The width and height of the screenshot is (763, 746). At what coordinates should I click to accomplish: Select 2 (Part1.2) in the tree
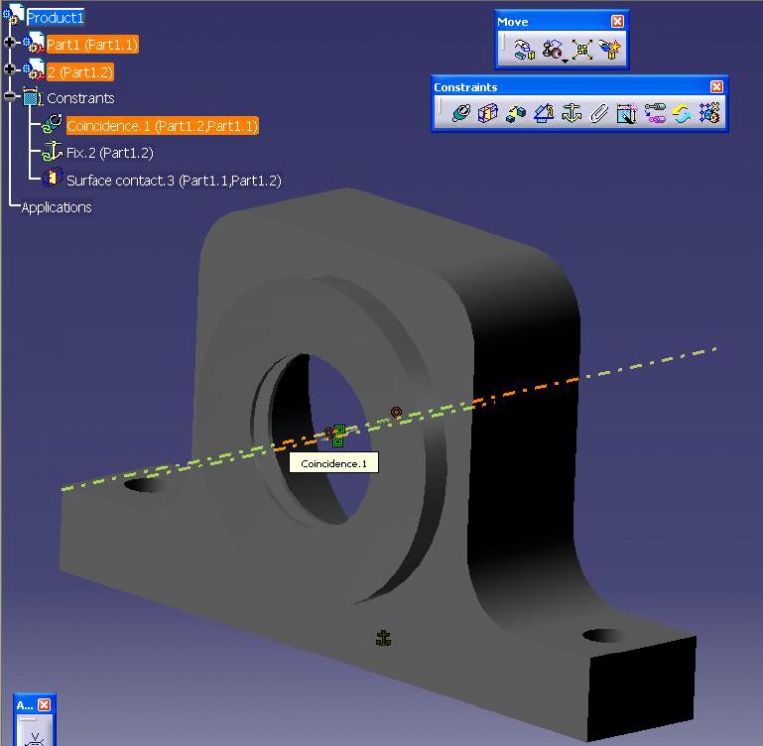81,72
